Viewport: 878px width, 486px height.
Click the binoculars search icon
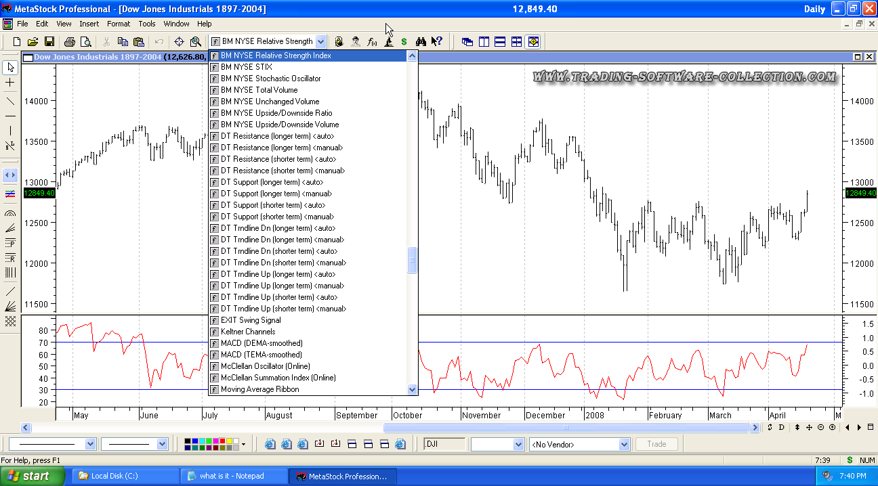pos(421,41)
